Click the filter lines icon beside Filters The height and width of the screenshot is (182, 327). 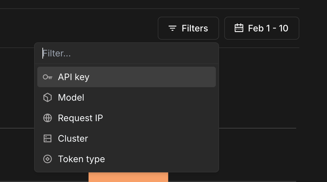tap(172, 29)
